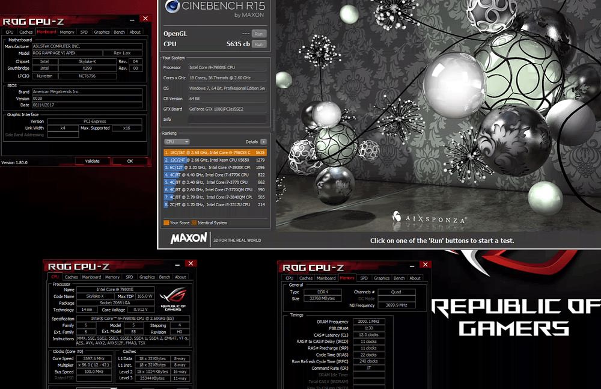Open SPD tab in bottom-left CPU-Z window
The height and width of the screenshot is (389, 601).
pyautogui.click(x=130, y=277)
